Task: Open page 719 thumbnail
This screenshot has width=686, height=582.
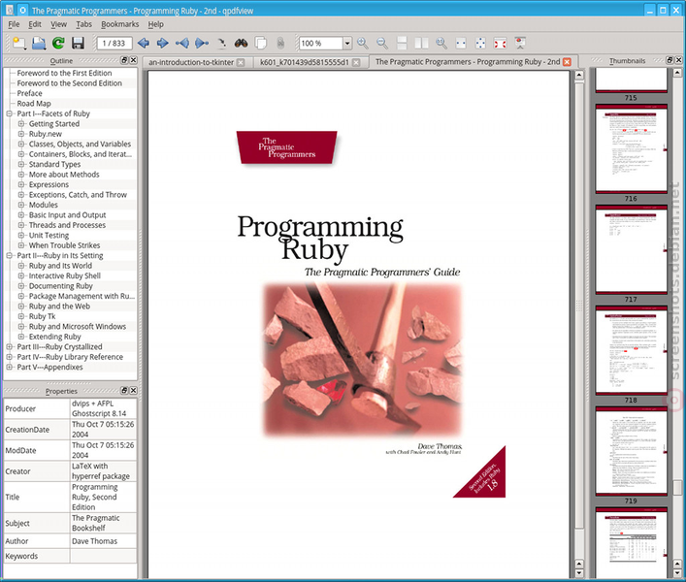Action: point(631,452)
